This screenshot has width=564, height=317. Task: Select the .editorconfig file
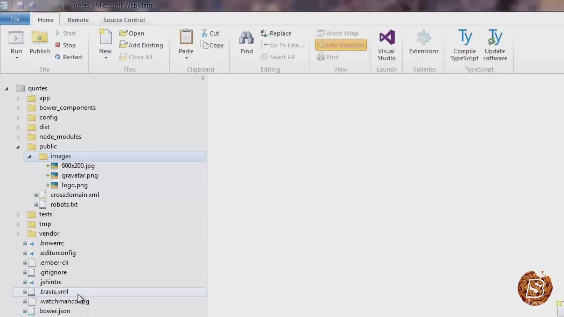pyautogui.click(x=57, y=253)
